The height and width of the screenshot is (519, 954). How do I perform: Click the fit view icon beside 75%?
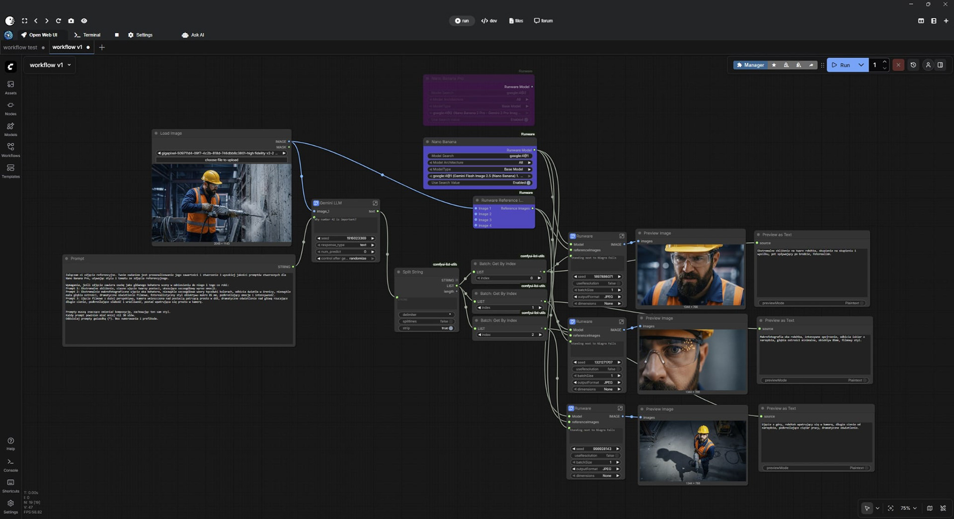(x=890, y=508)
